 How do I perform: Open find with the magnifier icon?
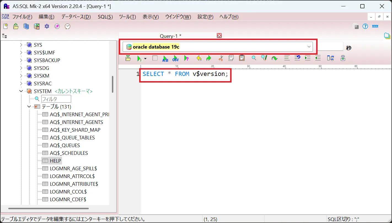pyautogui.click(x=254, y=58)
